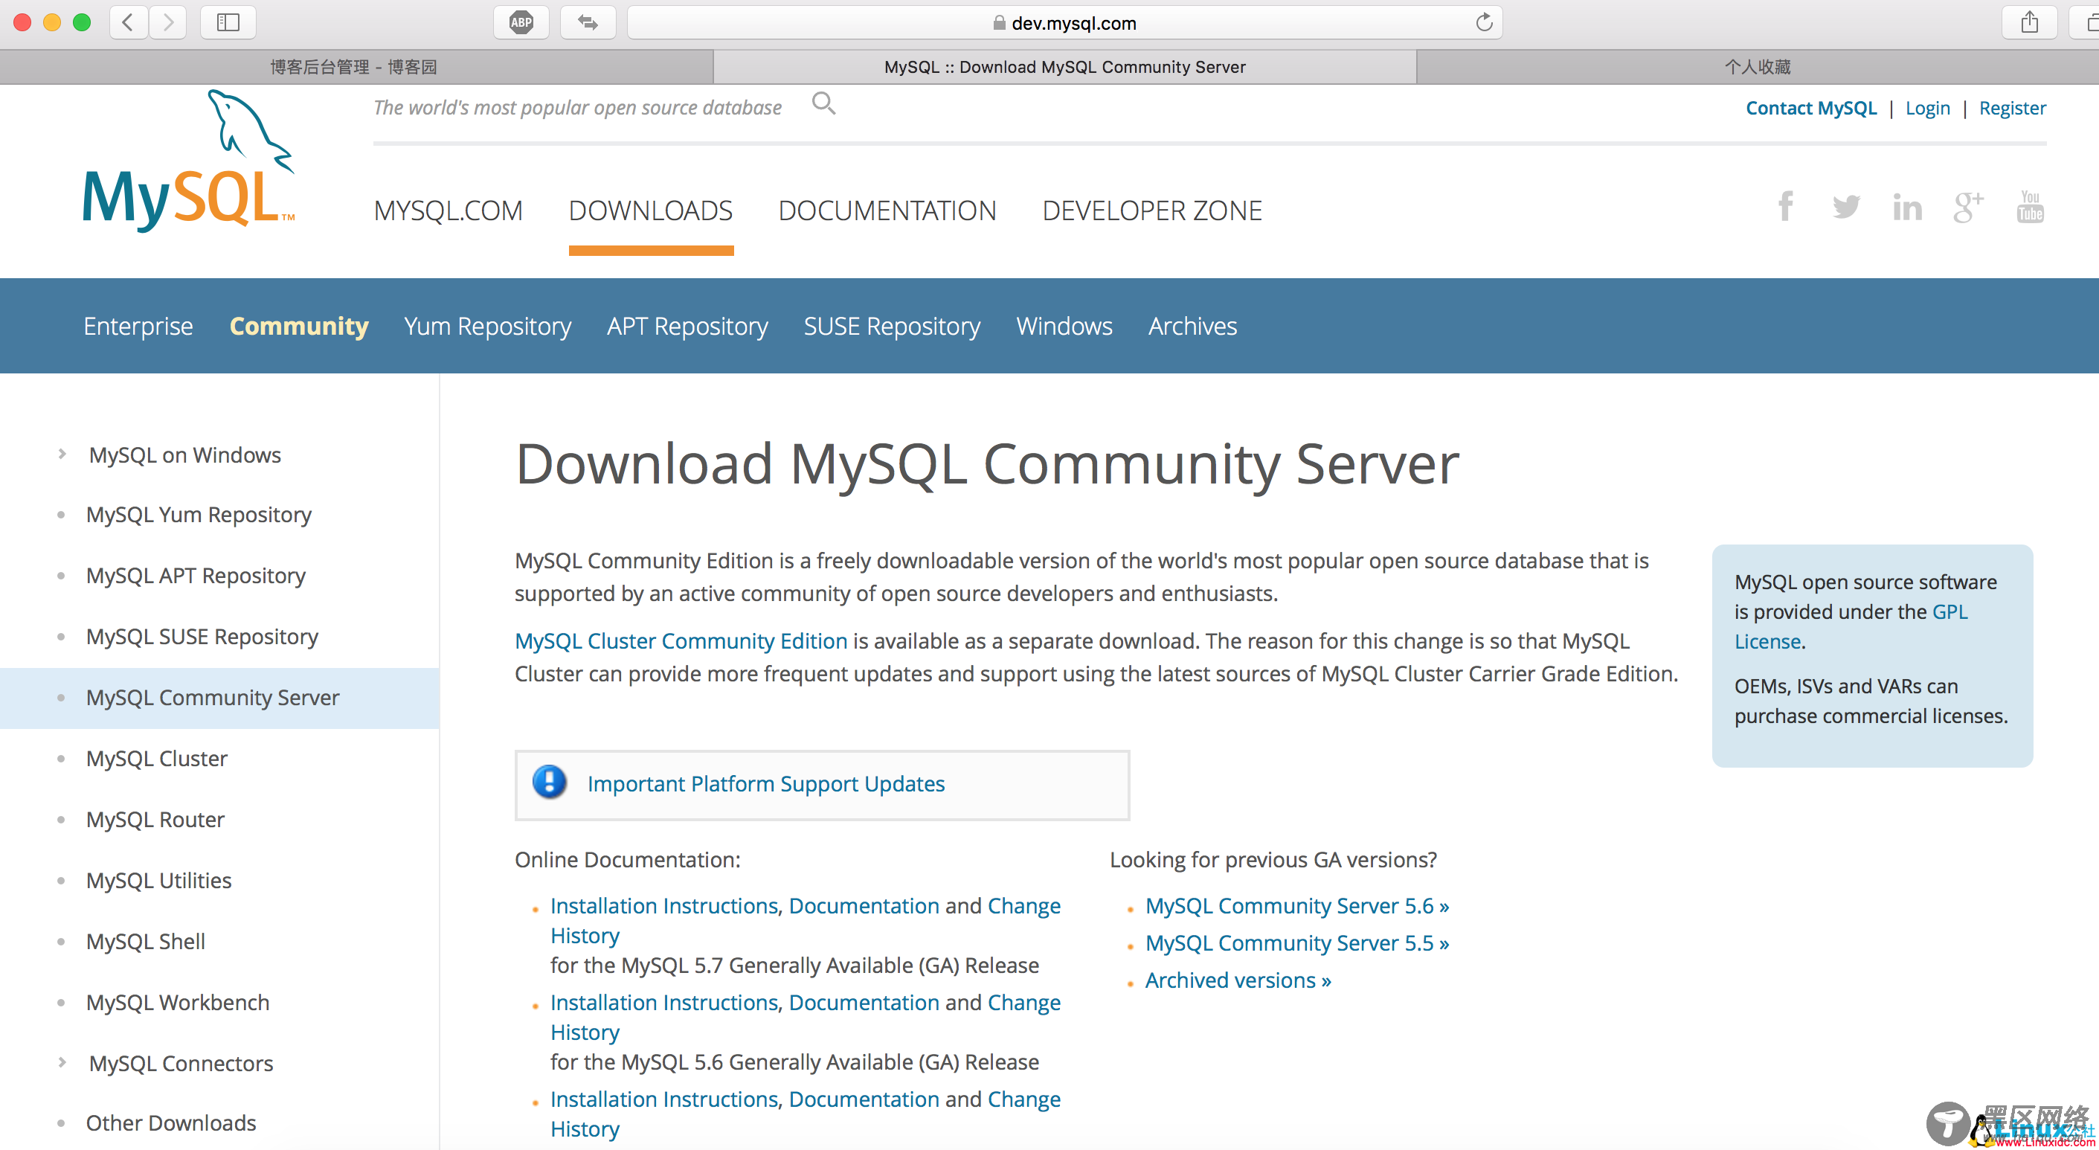Switch to the 个人收藏 tab

tap(1758, 67)
